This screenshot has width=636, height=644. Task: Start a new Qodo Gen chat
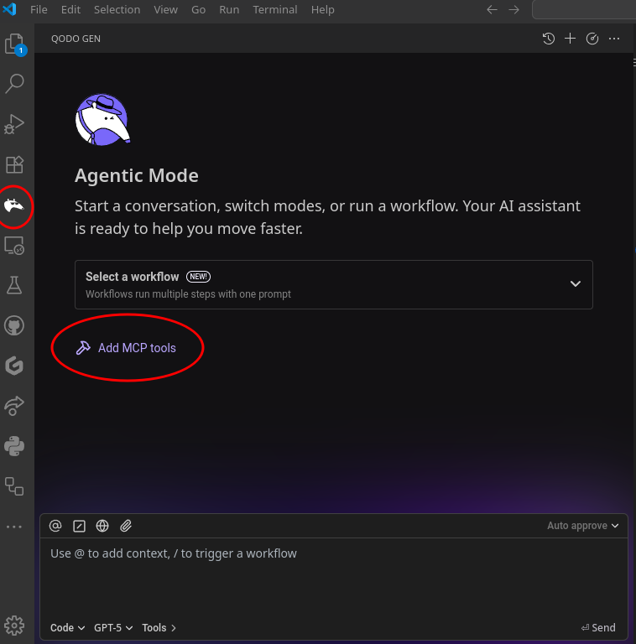point(571,39)
